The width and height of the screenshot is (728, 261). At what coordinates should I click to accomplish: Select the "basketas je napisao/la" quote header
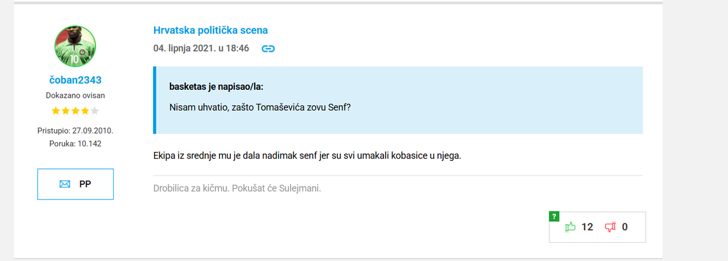216,87
